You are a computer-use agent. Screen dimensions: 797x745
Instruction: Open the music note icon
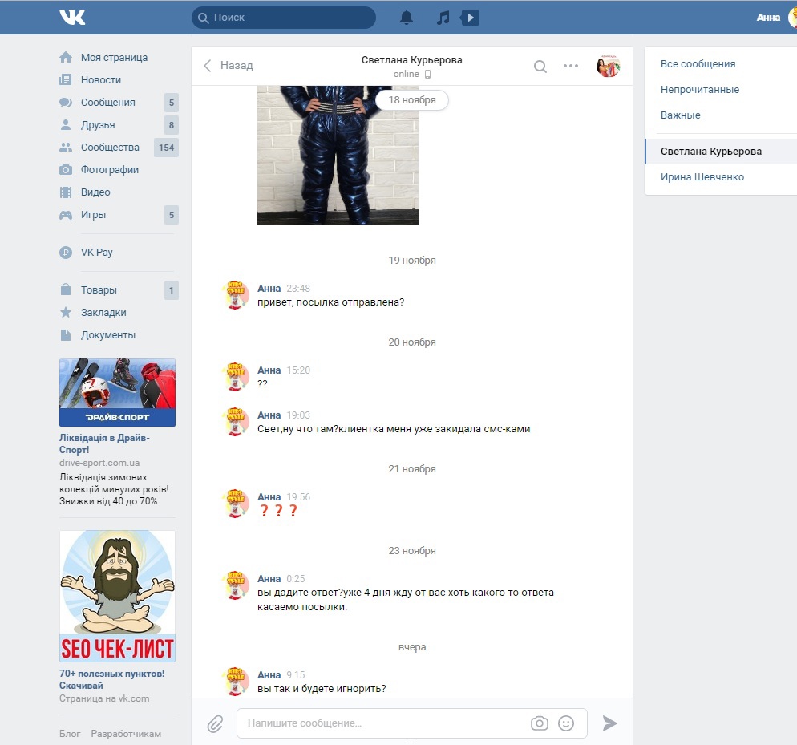(x=443, y=17)
